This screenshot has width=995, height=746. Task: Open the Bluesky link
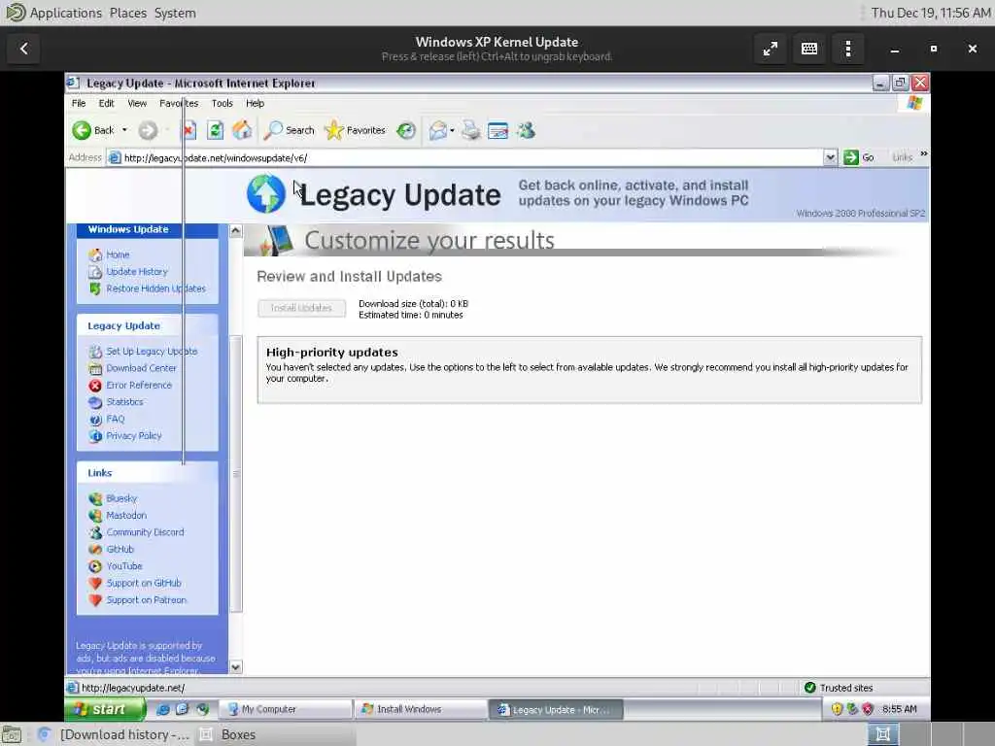[121, 498]
